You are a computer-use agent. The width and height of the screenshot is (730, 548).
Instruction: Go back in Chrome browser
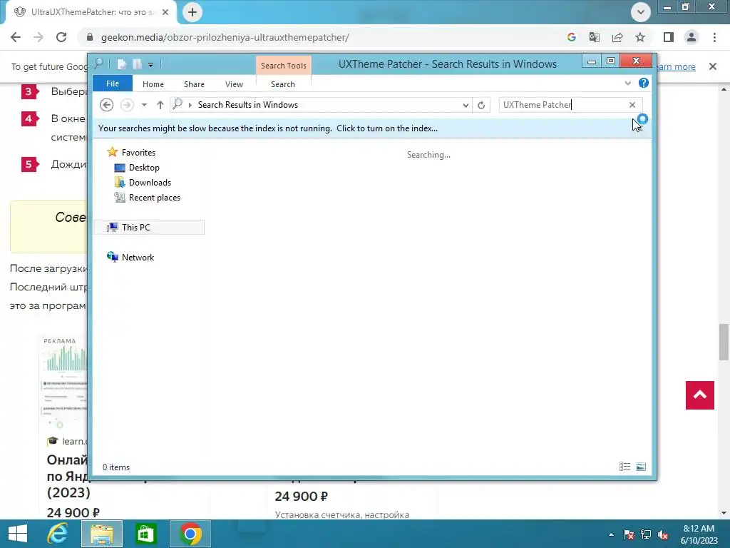click(x=16, y=37)
